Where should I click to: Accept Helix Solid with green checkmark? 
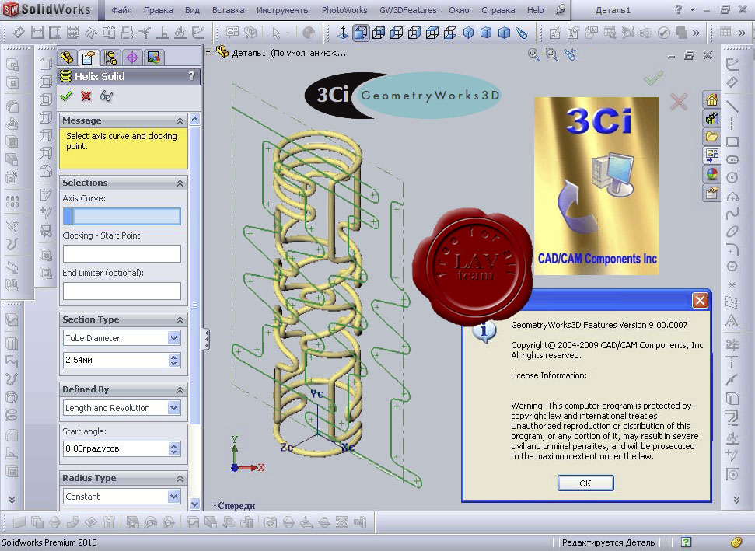click(66, 96)
